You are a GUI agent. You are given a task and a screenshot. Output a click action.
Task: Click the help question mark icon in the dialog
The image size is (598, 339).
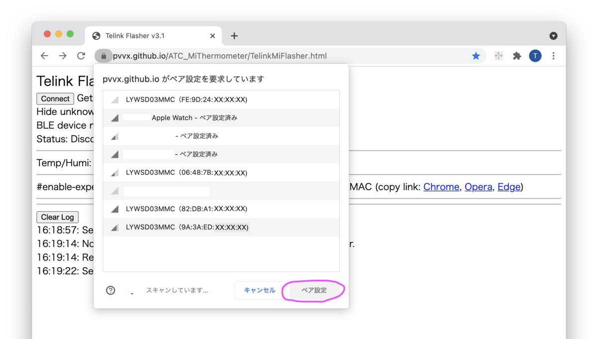(x=111, y=290)
